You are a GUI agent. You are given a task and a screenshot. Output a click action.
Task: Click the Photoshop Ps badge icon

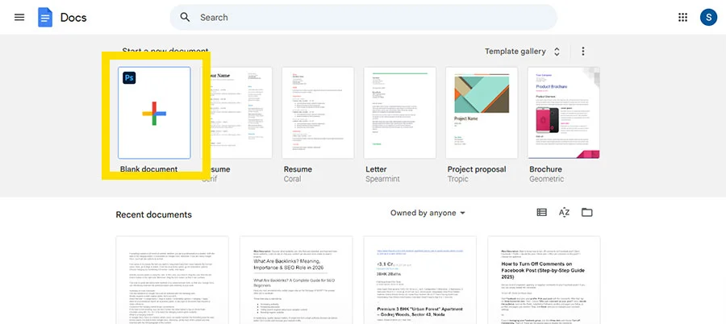click(129, 77)
